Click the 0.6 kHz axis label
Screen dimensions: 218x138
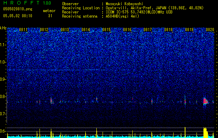[x=3, y=131]
